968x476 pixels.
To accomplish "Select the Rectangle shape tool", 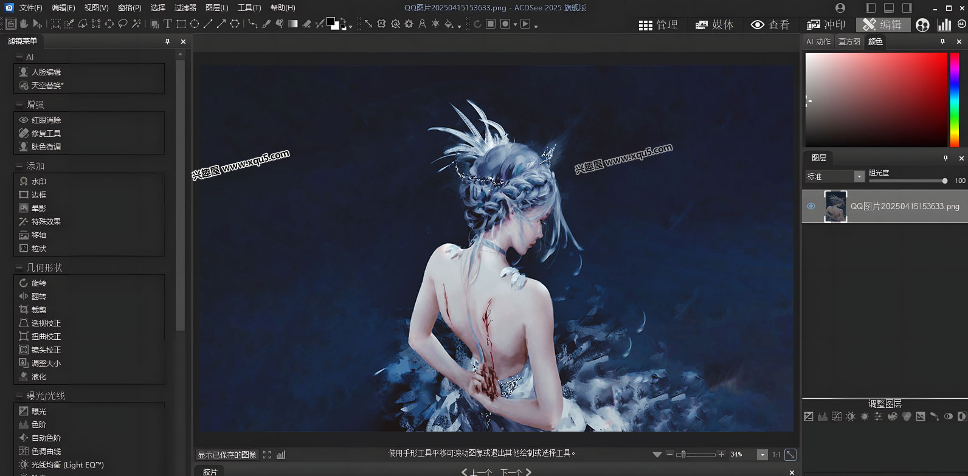I will pos(181,24).
